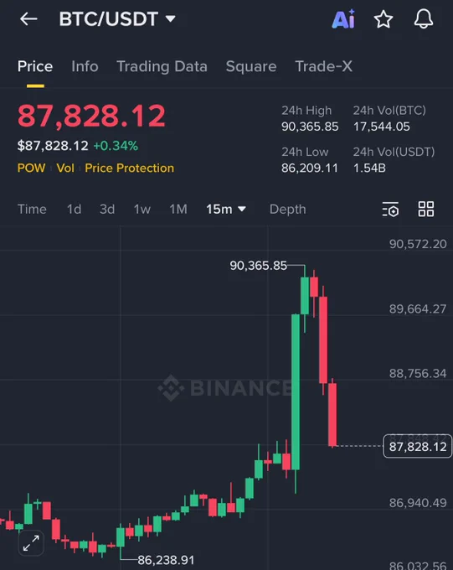
Task: Tap the back arrow icon
Action: (28, 19)
